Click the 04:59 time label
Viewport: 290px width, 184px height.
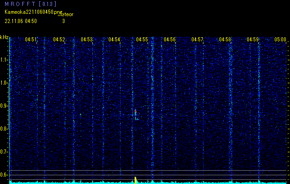[x=253, y=39]
